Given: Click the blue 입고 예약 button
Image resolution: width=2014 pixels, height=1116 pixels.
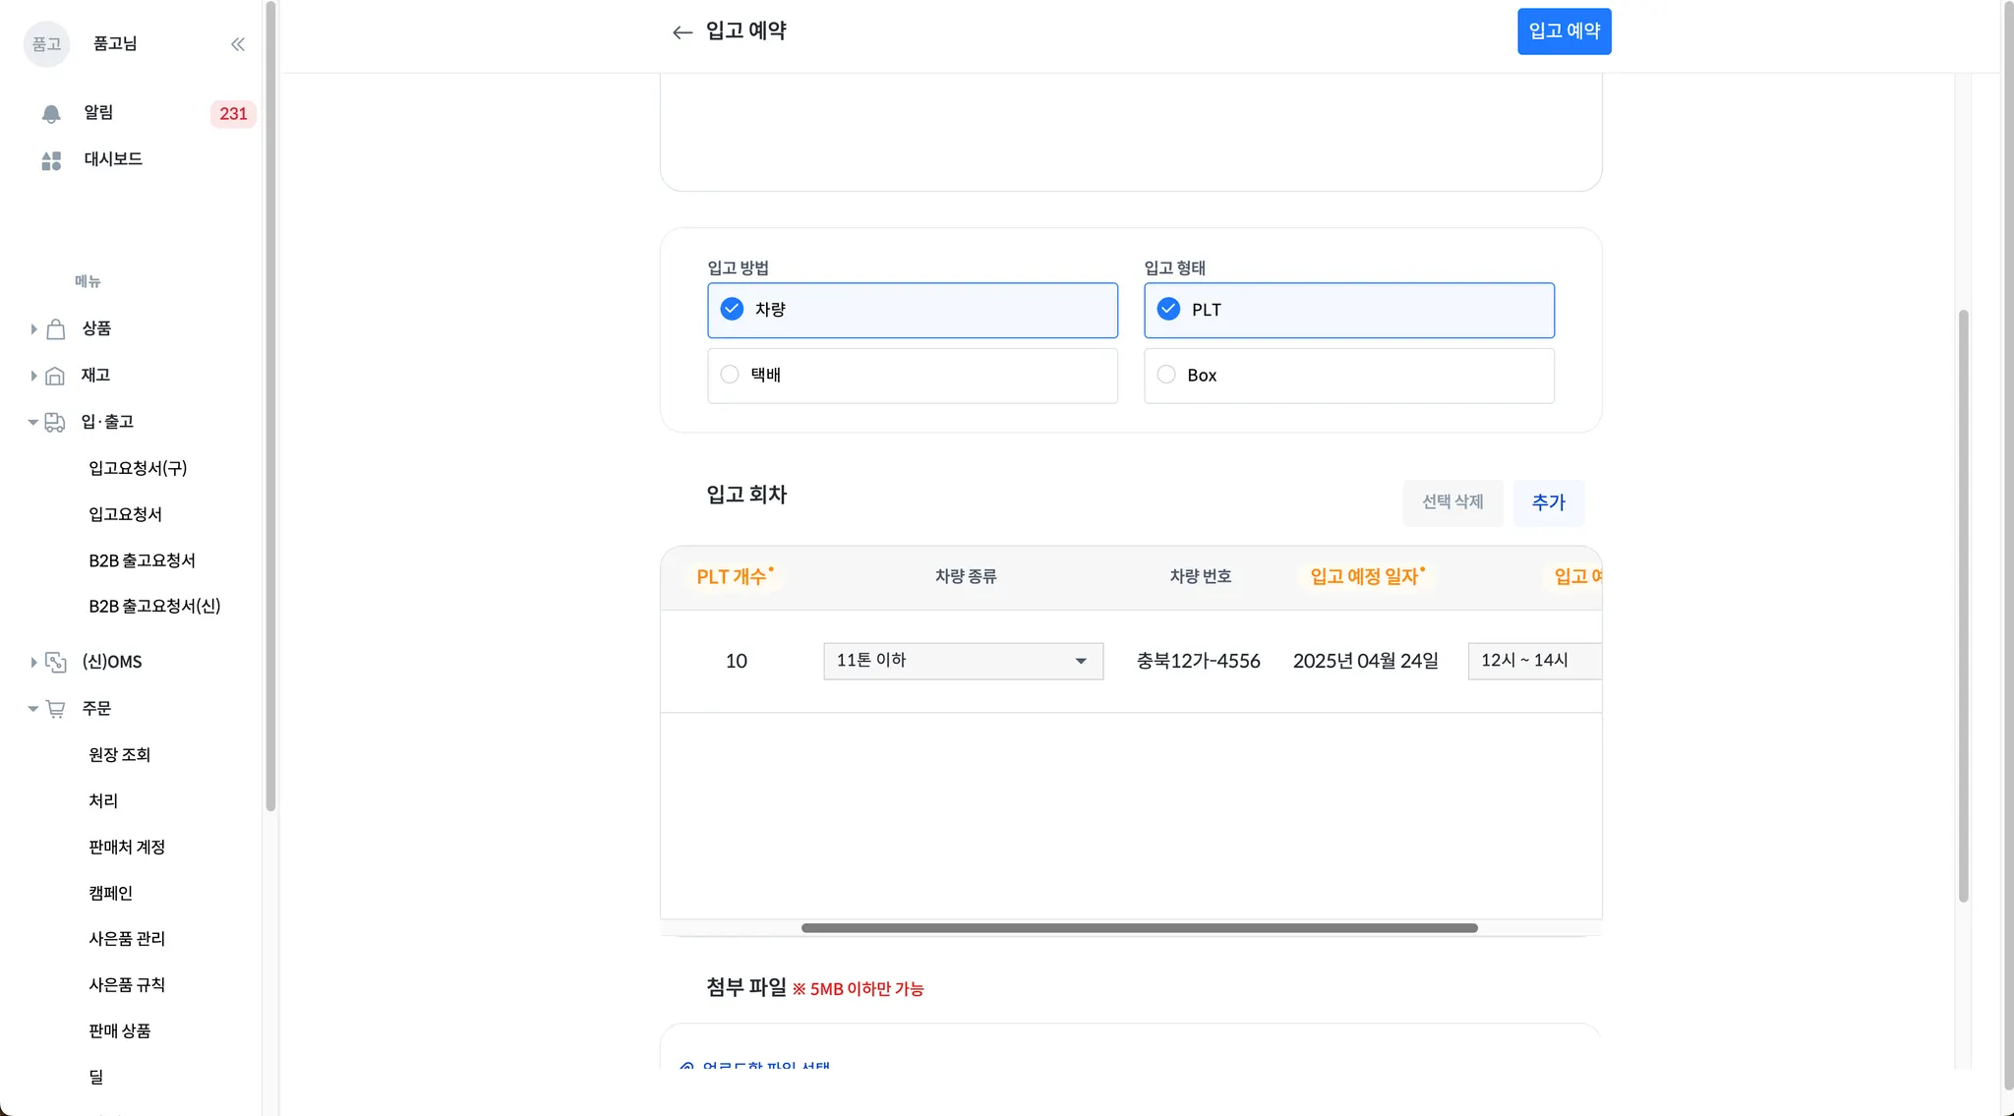Looking at the screenshot, I should tap(1564, 31).
